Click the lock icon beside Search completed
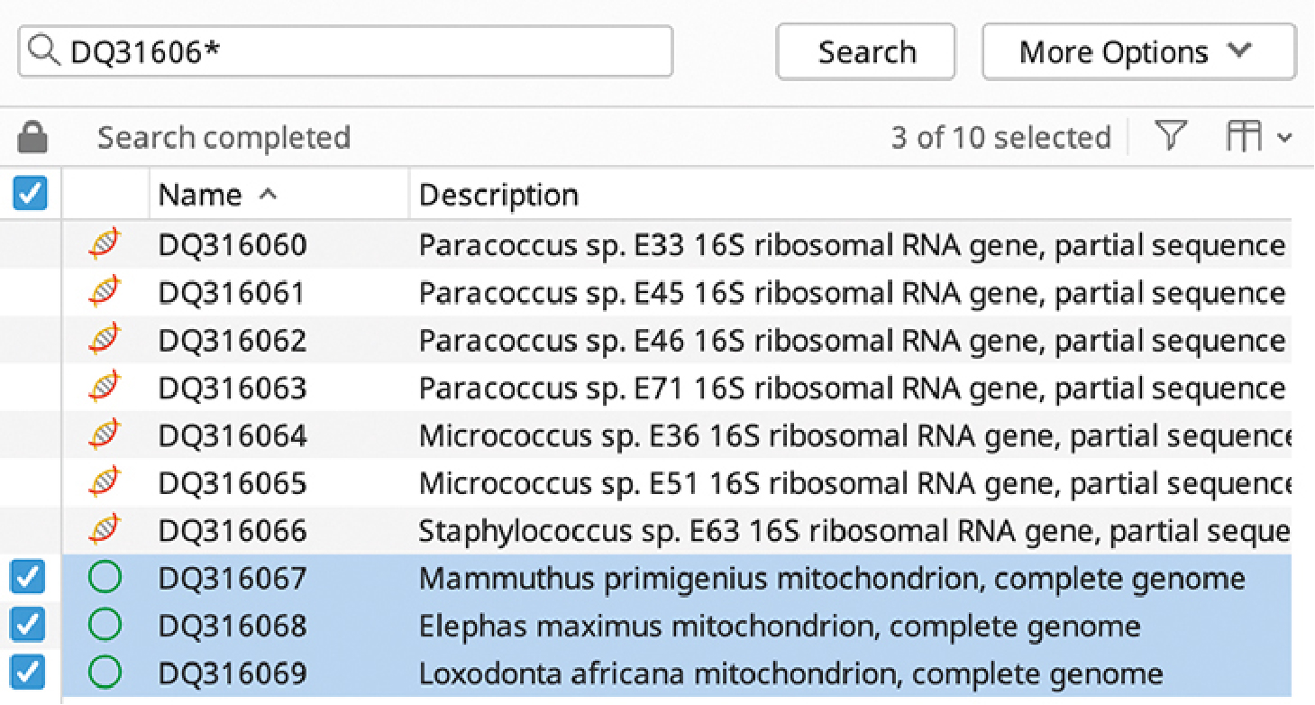Screen dimensions: 1315x705 32,138
